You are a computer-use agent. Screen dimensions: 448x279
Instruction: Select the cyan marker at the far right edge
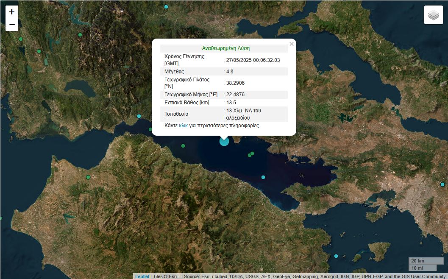click(442, 184)
